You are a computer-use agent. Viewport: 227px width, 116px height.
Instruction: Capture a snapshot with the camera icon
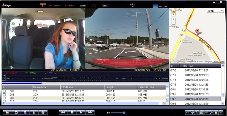(x=16, y=112)
